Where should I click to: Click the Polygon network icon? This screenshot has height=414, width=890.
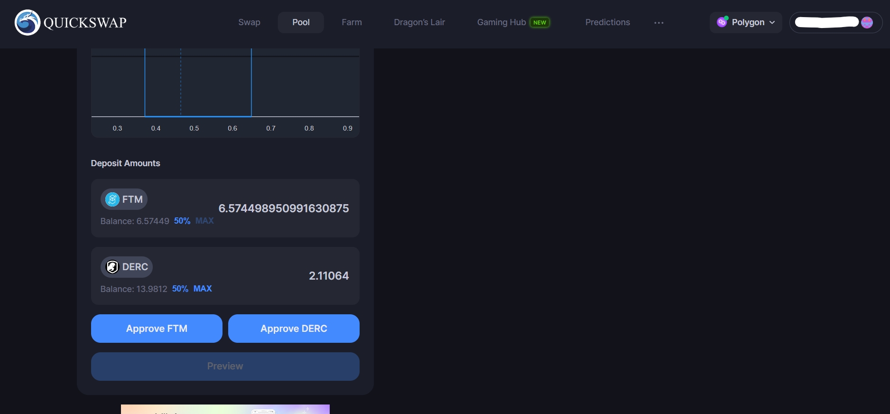(x=722, y=22)
